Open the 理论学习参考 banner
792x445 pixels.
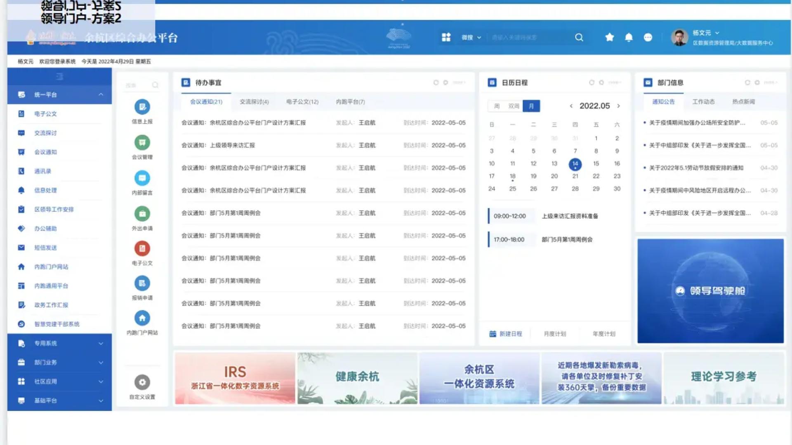(724, 378)
